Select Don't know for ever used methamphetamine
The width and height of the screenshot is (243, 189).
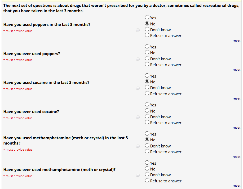(147, 174)
